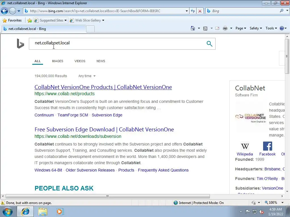The height and width of the screenshot is (217, 290).
Task: Click the Forward navigation button
Action: coord(12,11)
